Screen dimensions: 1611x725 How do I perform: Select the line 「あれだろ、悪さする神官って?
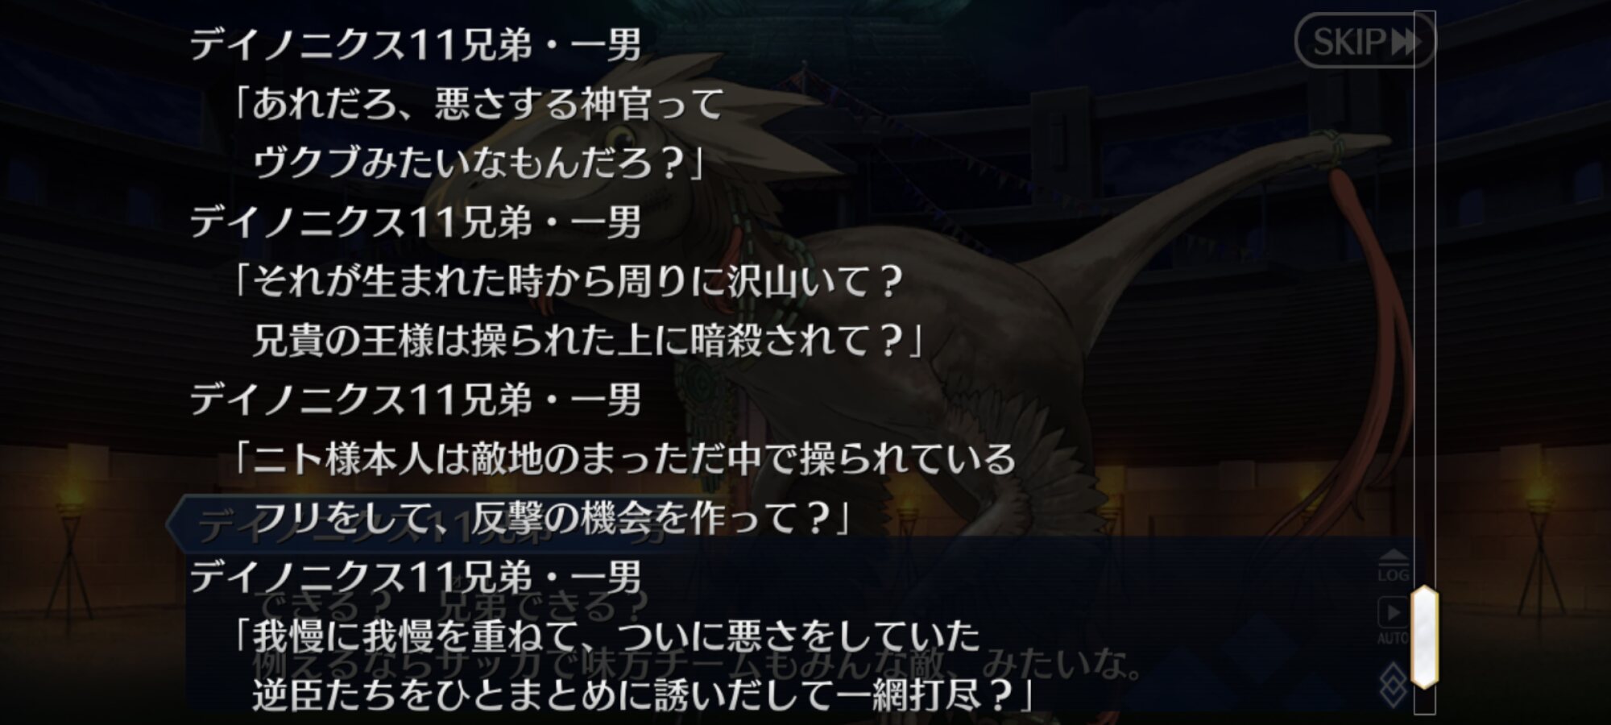(x=477, y=104)
